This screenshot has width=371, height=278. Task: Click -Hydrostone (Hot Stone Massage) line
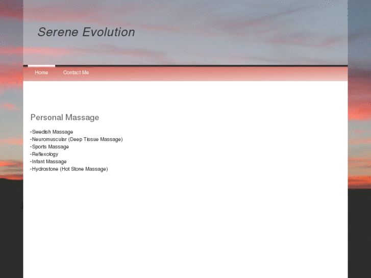(x=69, y=169)
